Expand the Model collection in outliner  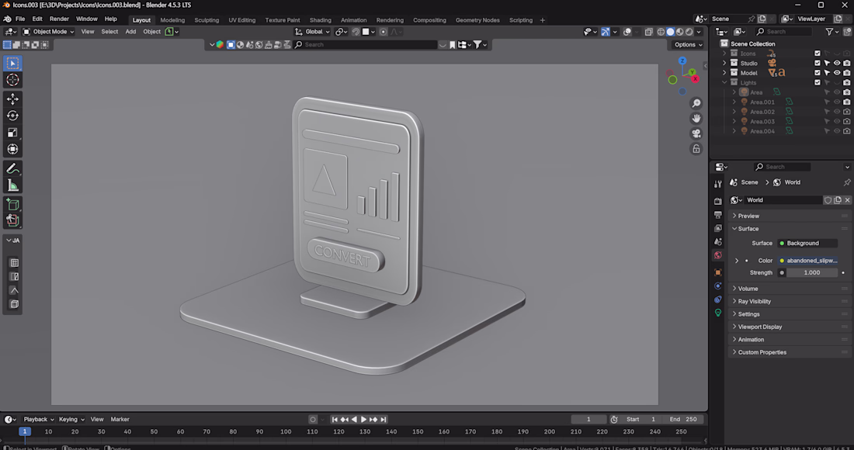click(725, 73)
